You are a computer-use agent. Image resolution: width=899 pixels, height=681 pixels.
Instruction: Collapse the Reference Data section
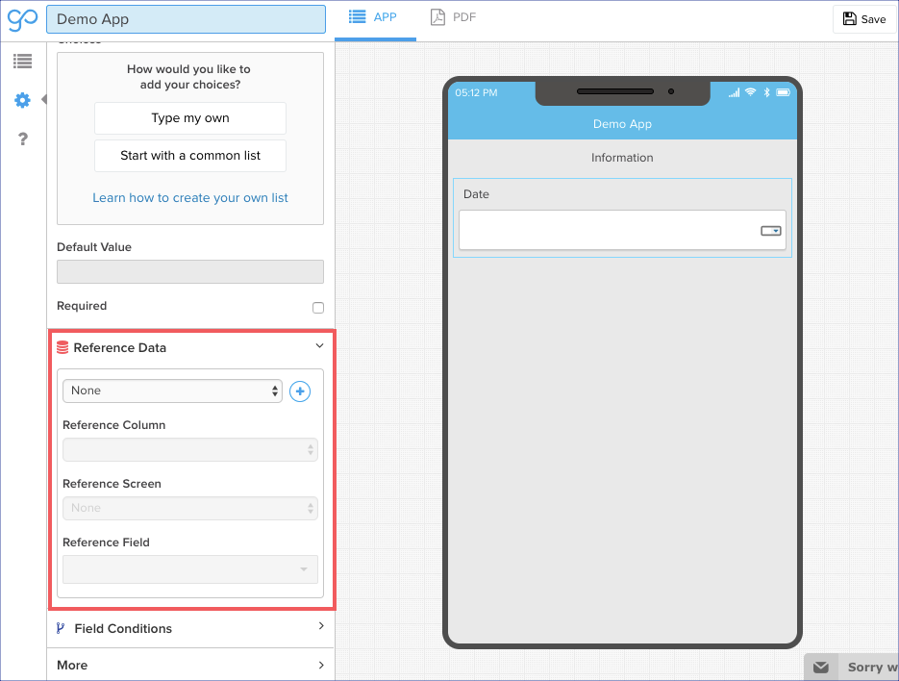(319, 347)
